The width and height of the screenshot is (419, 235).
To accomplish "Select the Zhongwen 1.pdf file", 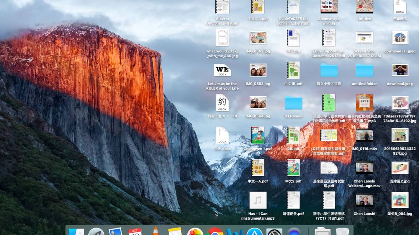I will (258, 135).
